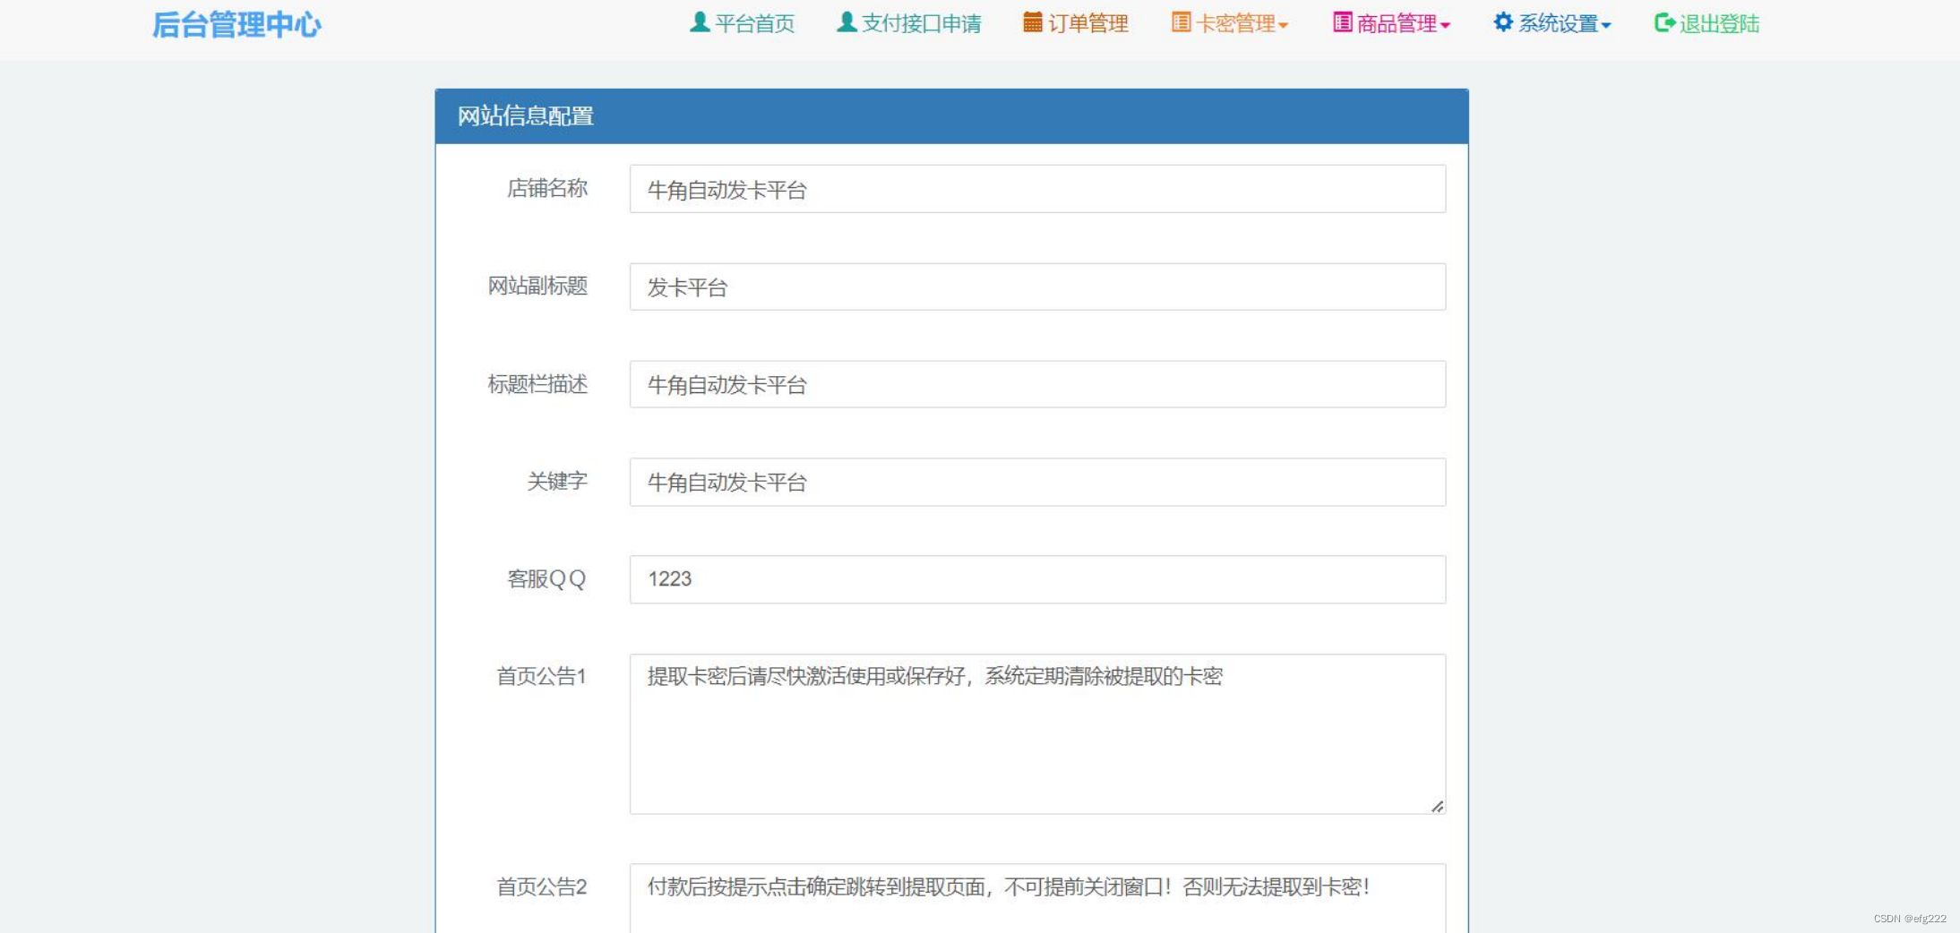Expand the 系统设置 dropdown menu
The width and height of the screenshot is (1960, 933).
click(x=1559, y=23)
